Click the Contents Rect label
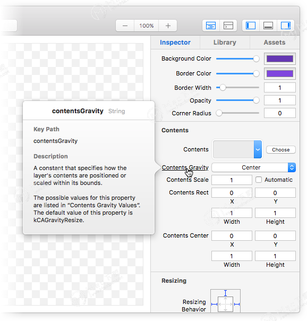The image size is (307, 321). [189, 192]
